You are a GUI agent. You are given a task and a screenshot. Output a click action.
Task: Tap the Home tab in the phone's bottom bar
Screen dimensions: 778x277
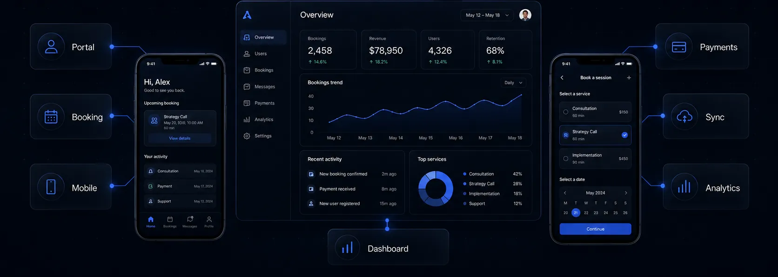click(x=151, y=222)
